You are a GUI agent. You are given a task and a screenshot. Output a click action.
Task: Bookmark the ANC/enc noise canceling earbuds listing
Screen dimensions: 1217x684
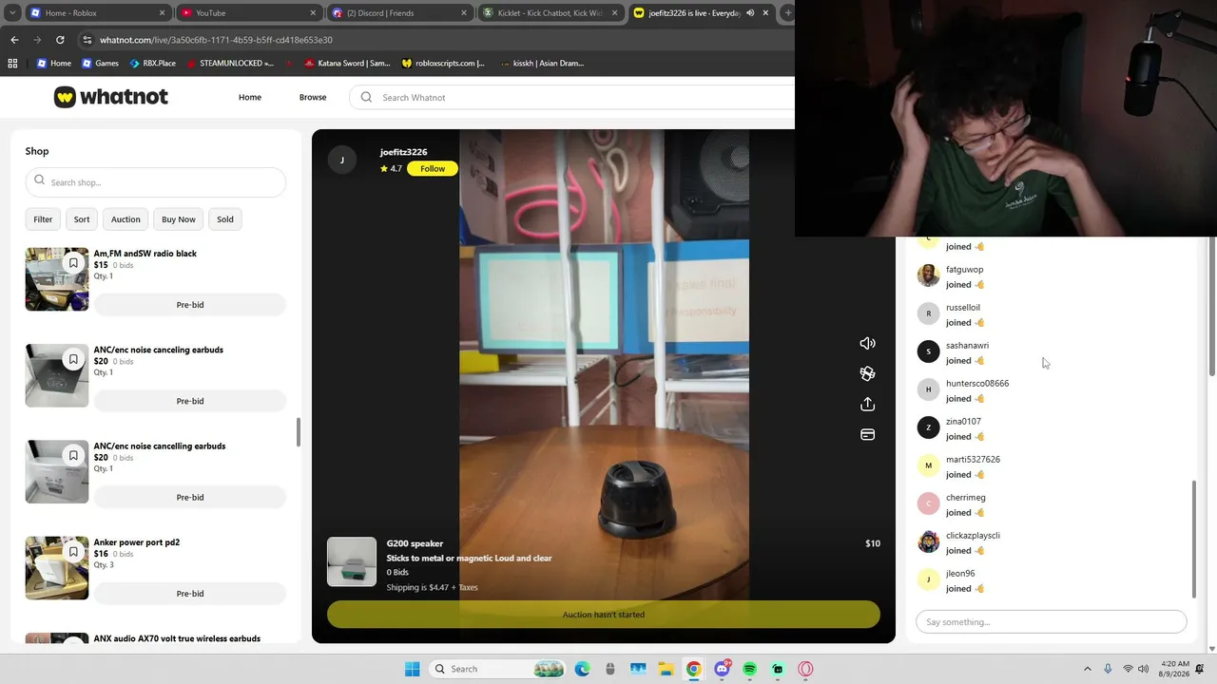[73, 359]
